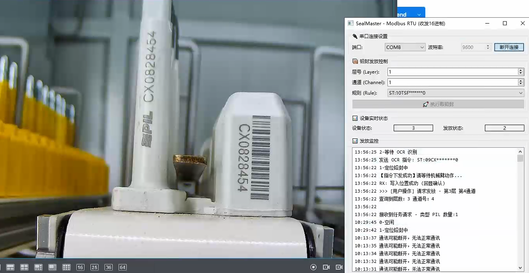Select the 36-pane camera layout
The height and width of the screenshot is (273, 529).
108,267
